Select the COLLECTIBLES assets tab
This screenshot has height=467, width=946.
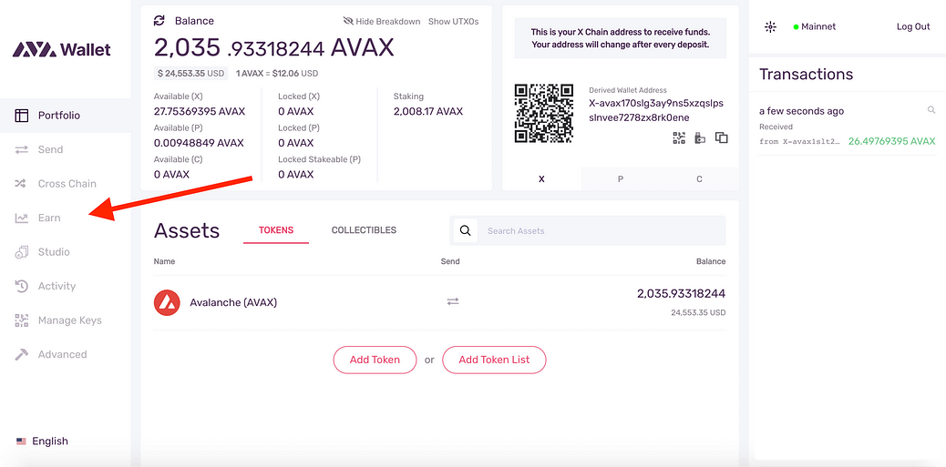364,230
